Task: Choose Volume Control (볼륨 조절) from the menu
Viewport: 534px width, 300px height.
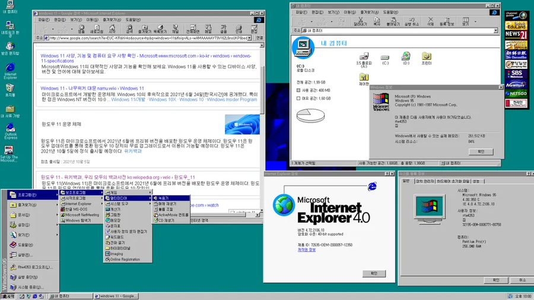Action: tap(171, 209)
